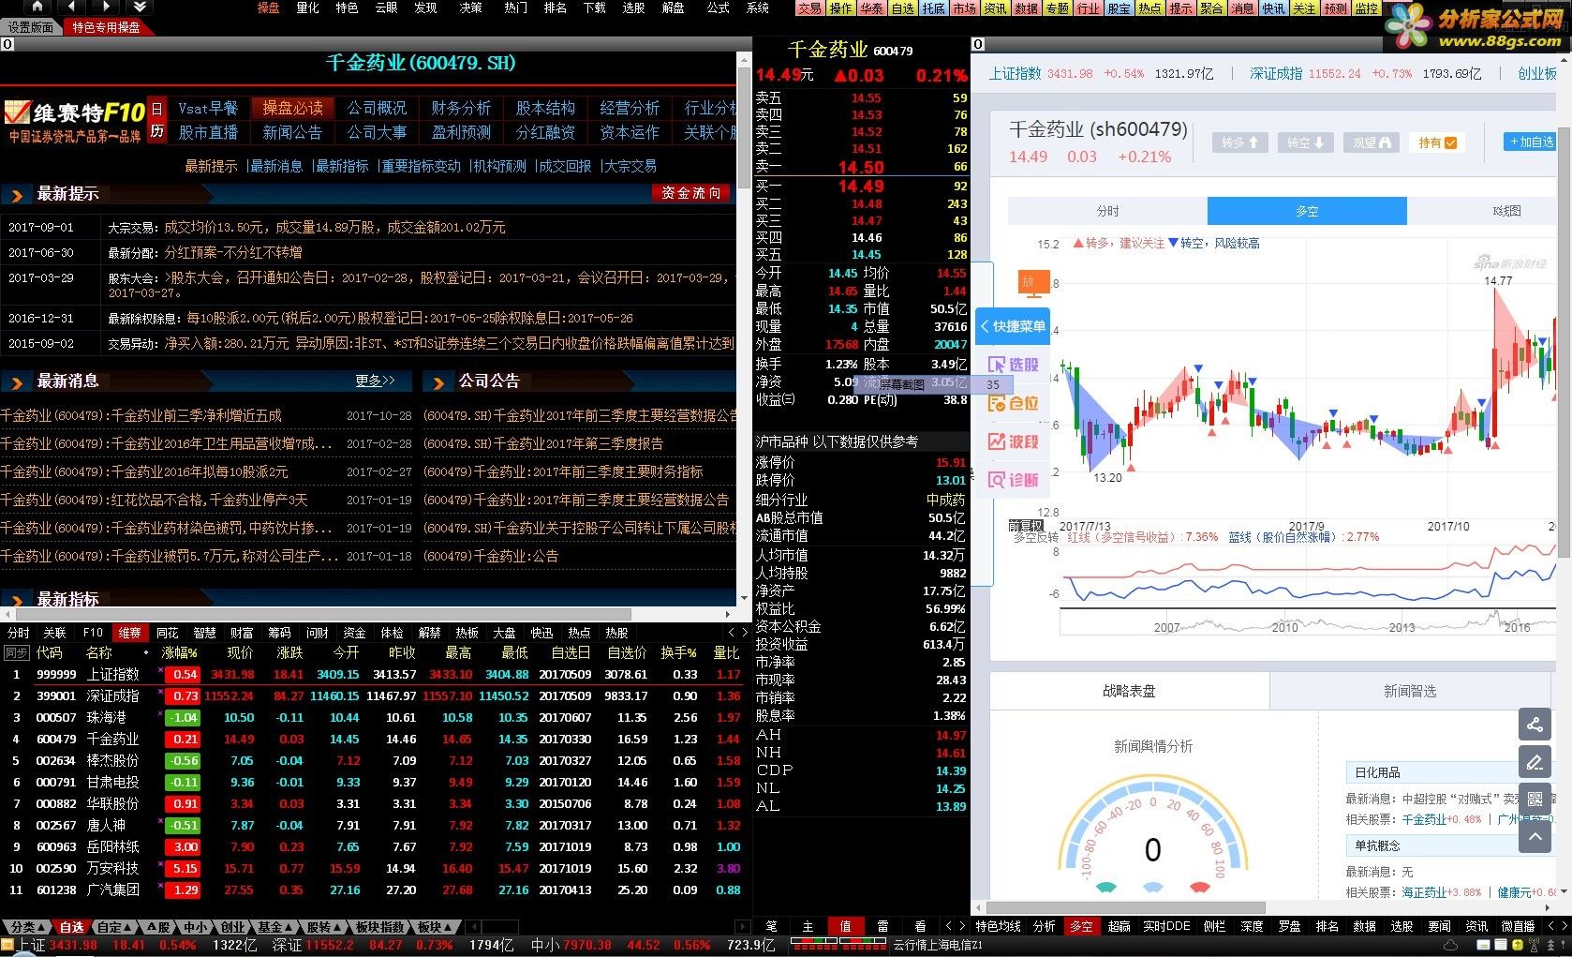The height and width of the screenshot is (957, 1572).
Task: Switch to the 新闻智选 tab
Action: coord(1410,691)
